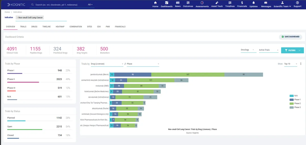Open chart options kebab menu
Image resolution: width=306 pixels, height=145 pixels.
[x=301, y=64]
